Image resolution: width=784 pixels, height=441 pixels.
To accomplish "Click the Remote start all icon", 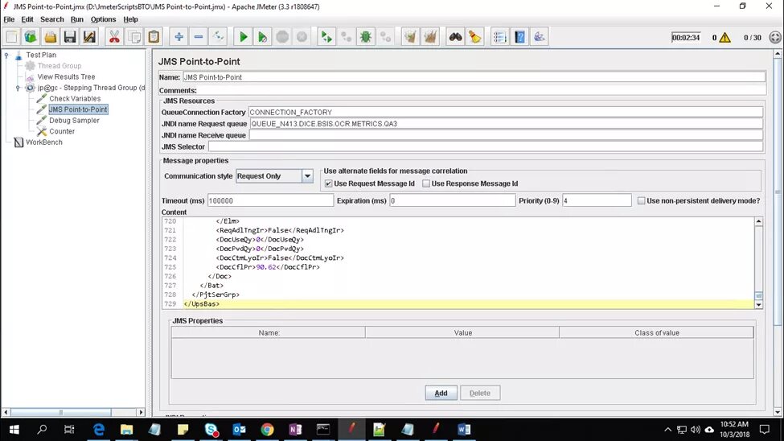I will point(326,36).
